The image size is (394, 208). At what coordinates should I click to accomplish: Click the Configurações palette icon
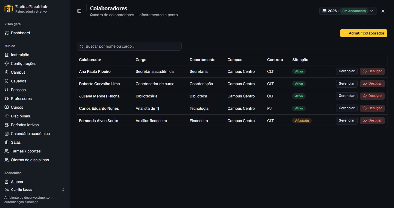coord(7,63)
